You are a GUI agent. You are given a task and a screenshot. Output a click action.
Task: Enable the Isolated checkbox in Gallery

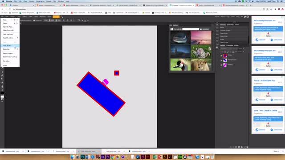(x=201, y=29)
